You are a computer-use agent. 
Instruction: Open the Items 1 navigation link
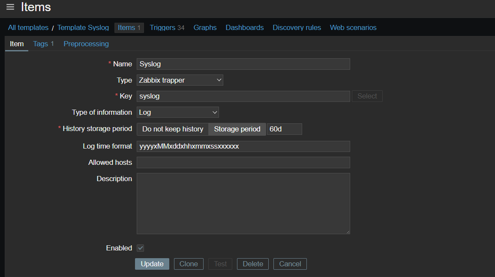pos(129,28)
